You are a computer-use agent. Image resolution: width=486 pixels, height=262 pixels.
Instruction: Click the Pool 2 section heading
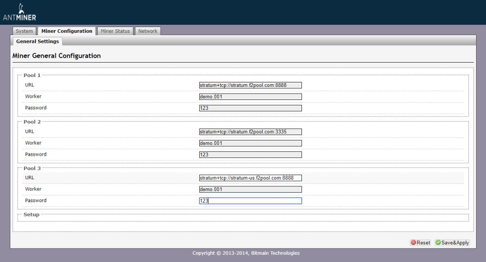click(x=32, y=122)
